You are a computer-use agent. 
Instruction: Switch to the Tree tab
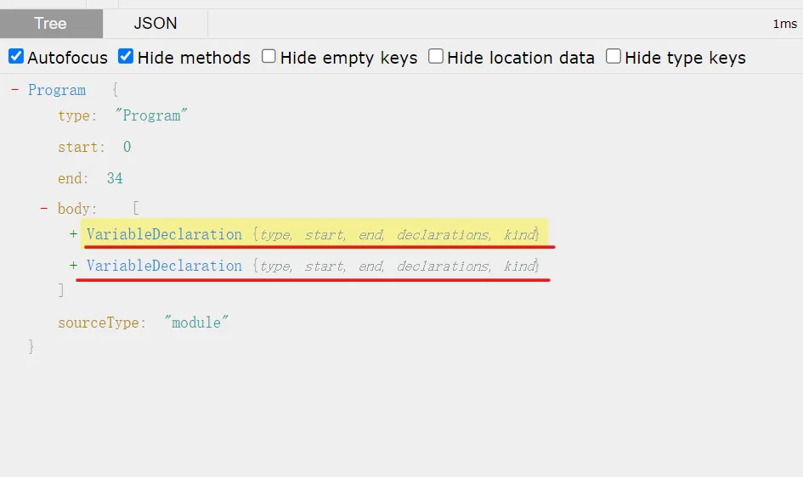pos(50,24)
